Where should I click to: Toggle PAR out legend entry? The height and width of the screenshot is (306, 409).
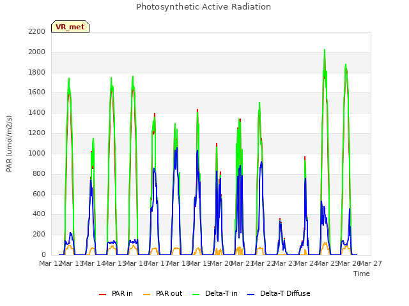[163, 293]
